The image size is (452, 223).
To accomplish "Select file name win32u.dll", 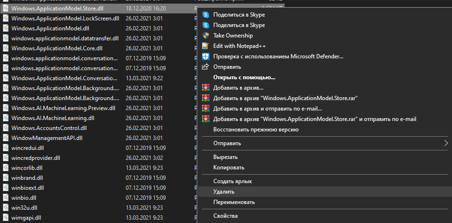I will coord(24,208).
